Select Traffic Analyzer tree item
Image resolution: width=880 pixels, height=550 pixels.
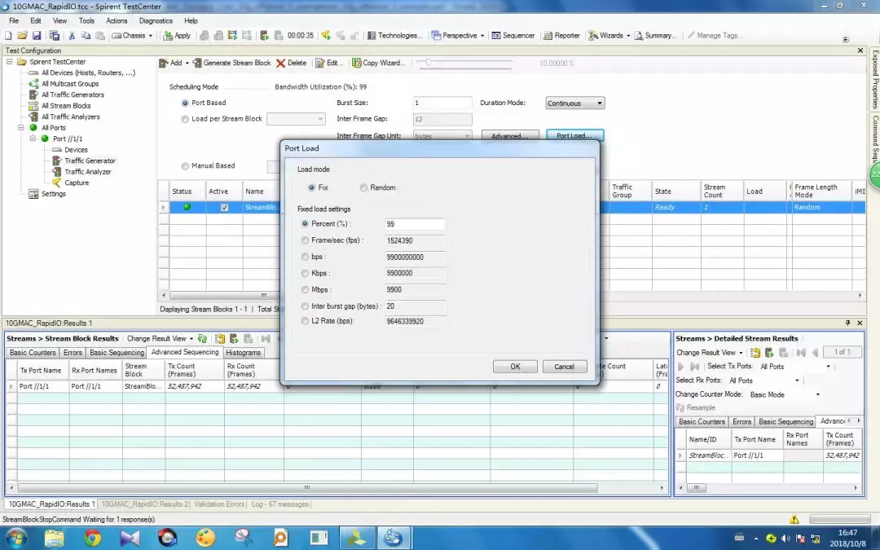pyautogui.click(x=87, y=172)
